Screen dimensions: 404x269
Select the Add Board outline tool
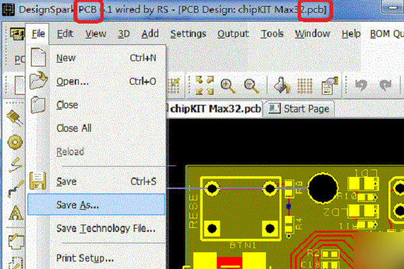[16, 241]
